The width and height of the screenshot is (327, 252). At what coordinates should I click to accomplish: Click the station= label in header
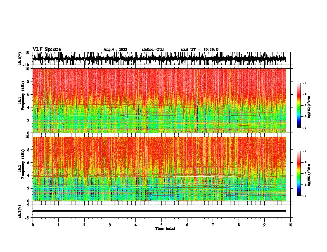pyautogui.click(x=153, y=49)
